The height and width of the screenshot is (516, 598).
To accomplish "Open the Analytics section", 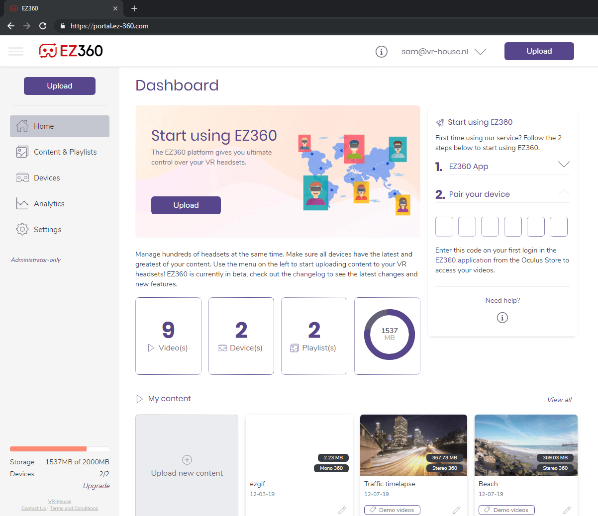I will point(49,203).
